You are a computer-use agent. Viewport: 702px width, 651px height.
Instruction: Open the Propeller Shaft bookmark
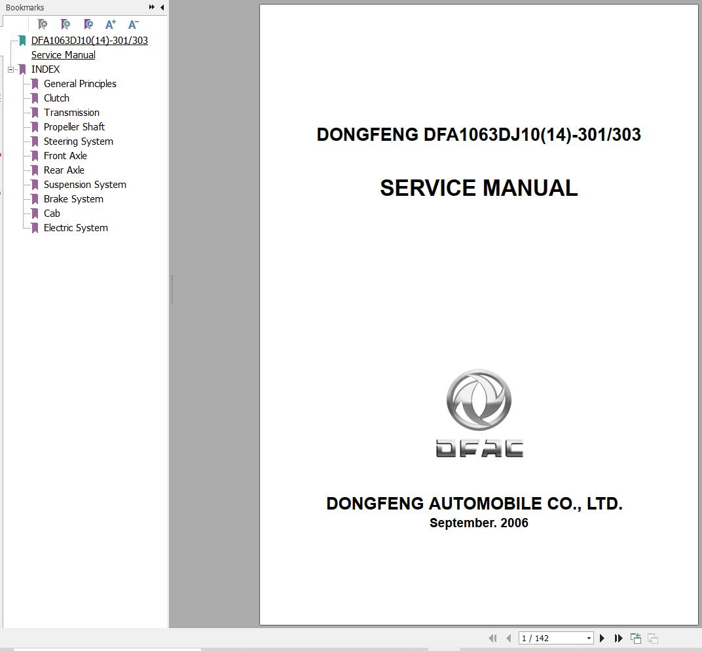point(74,126)
